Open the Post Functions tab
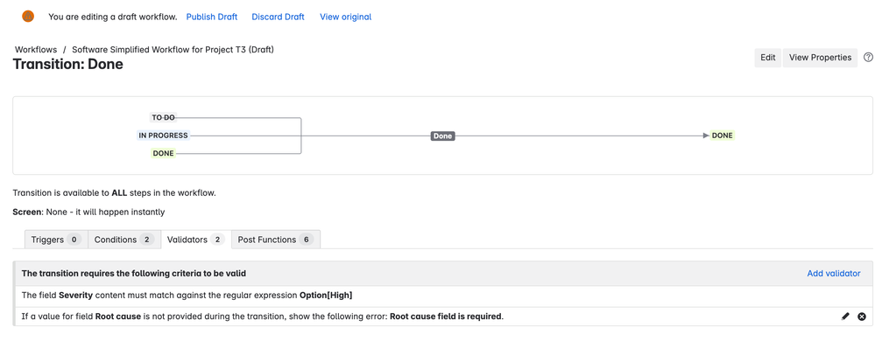The image size is (875, 348). (276, 240)
